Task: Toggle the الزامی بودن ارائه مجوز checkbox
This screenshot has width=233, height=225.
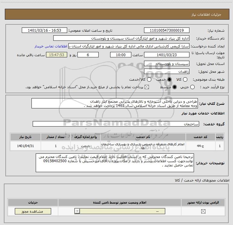Action: [x=203, y=211]
